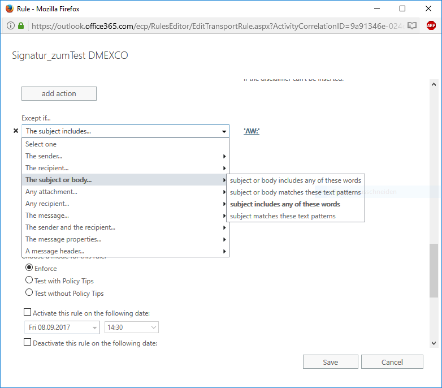Click the green secure connection padlock
The width and height of the screenshot is (442, 388).
(x=21, y=25)
